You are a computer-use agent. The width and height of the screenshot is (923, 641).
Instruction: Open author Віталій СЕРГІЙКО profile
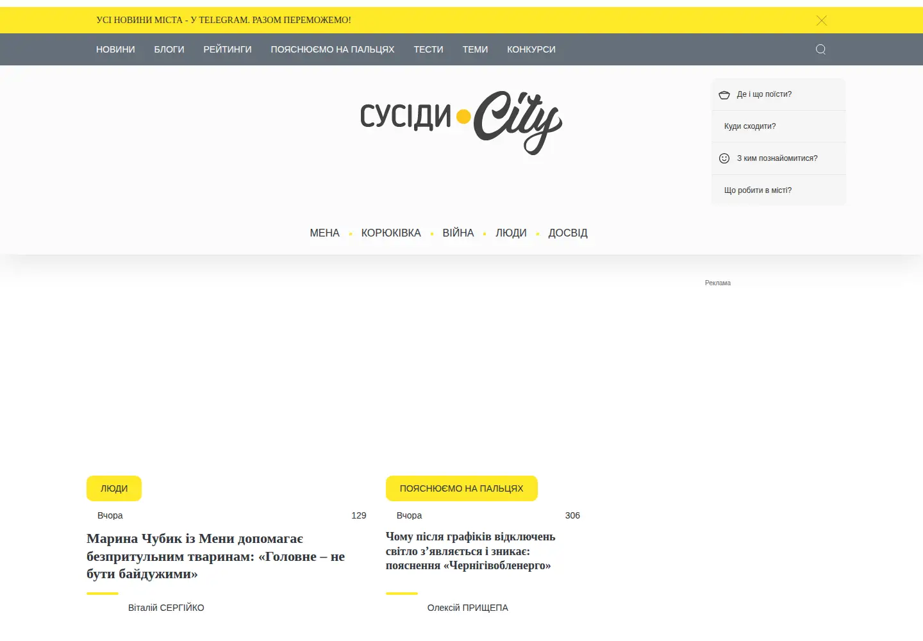[166, 608]
